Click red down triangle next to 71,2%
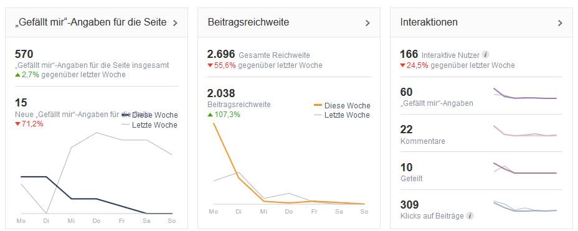Screen dimensions: 578x231 pyautogui.click(x=17, y=124)
